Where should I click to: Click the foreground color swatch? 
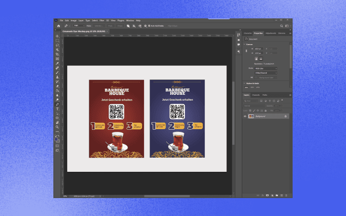tap(56, 139)
